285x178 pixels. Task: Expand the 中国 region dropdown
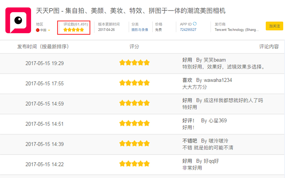pyautogui.click(x=49, y=30)
